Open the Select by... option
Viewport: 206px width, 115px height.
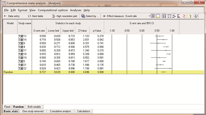click(90, 16)
